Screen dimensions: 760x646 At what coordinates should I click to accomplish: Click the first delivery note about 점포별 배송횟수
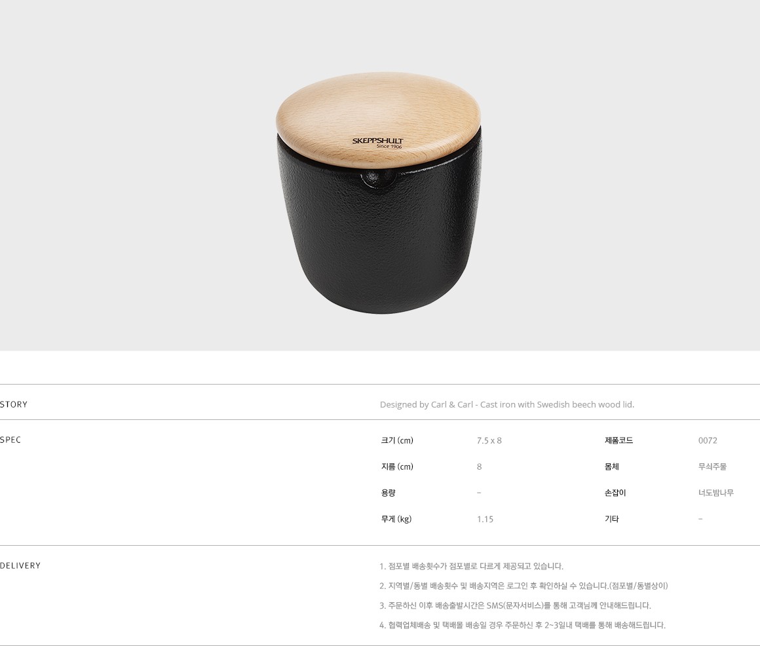click(471, 566)
